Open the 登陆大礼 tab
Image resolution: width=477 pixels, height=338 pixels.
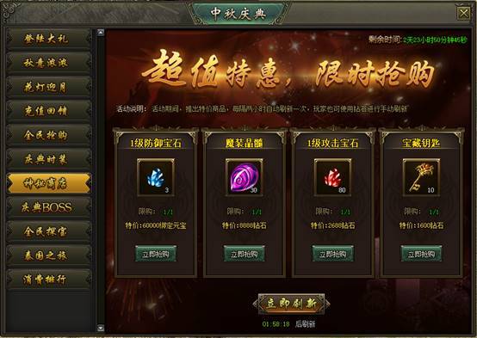coord(49,39)
